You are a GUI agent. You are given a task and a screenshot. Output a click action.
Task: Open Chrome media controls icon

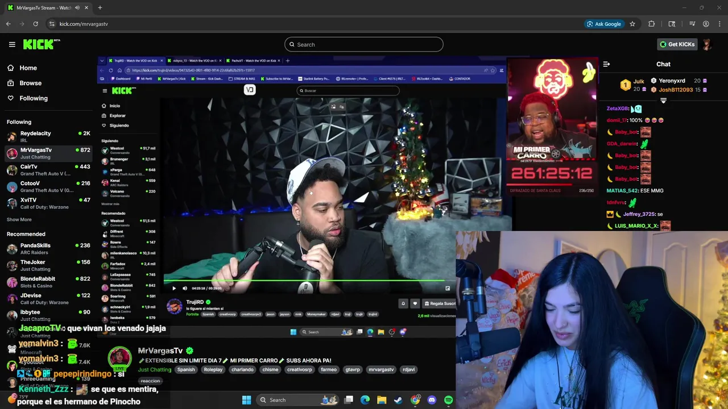692,24
